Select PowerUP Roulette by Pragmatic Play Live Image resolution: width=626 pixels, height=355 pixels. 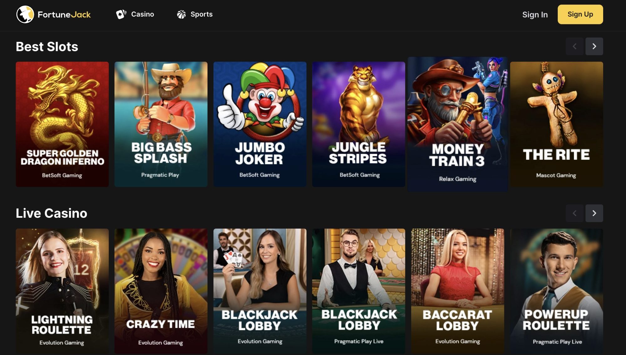coord(557,291)
